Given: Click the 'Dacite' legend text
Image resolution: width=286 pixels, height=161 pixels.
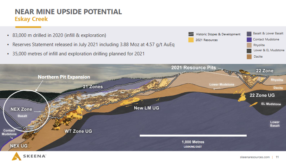Looking at the screenshot, I should click(x=258, y=57).
